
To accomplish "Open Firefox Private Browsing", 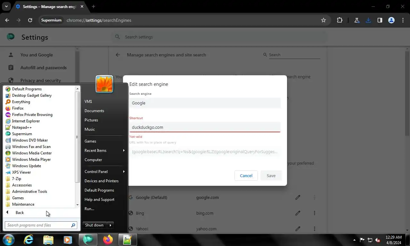I will pyautogui.click(x=32, y=115).
